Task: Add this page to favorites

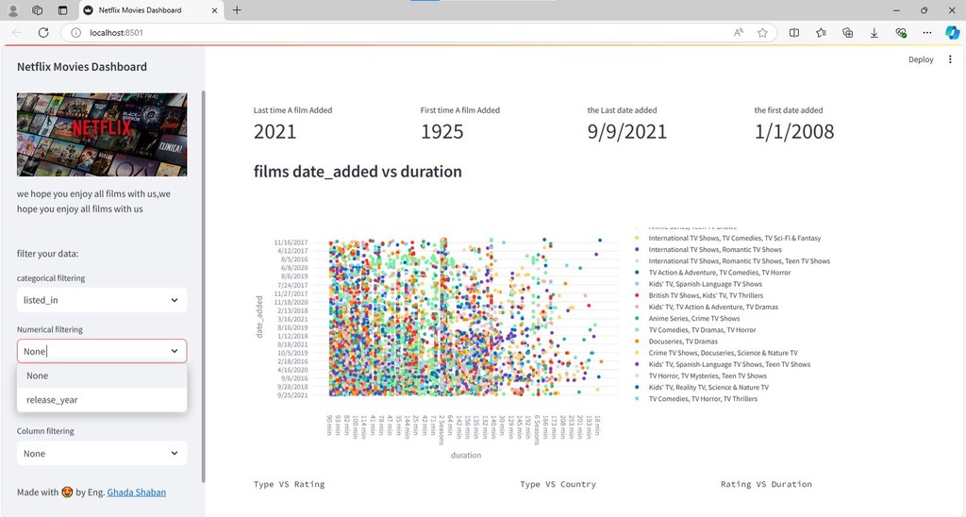Action: pos(762,33)
